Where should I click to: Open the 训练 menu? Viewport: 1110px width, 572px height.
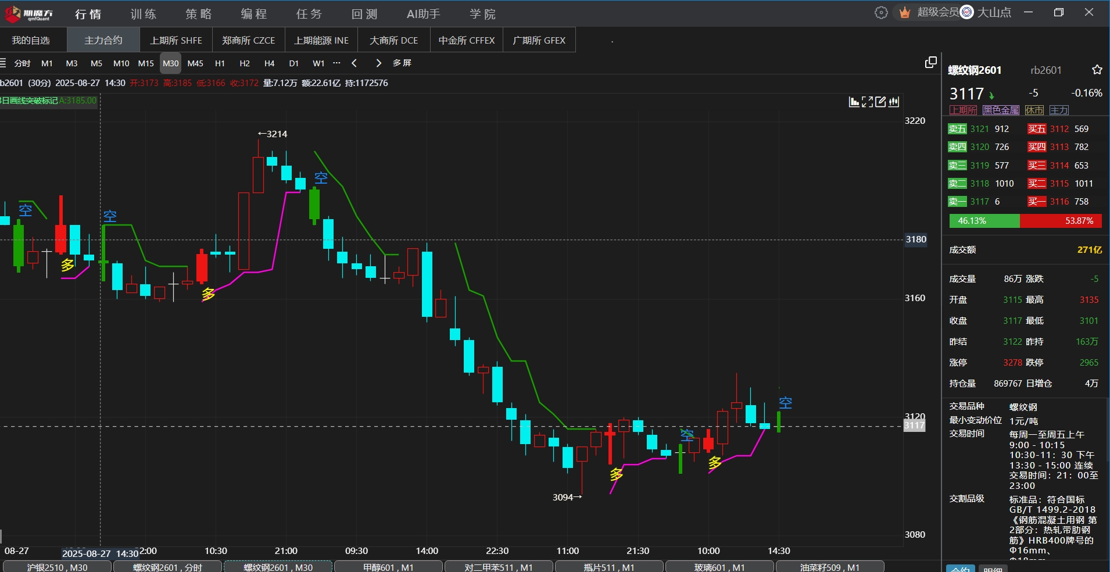(144, 14)
